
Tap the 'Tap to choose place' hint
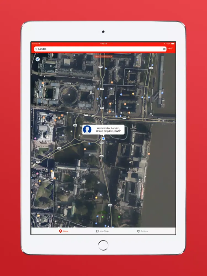pos(103,57)
